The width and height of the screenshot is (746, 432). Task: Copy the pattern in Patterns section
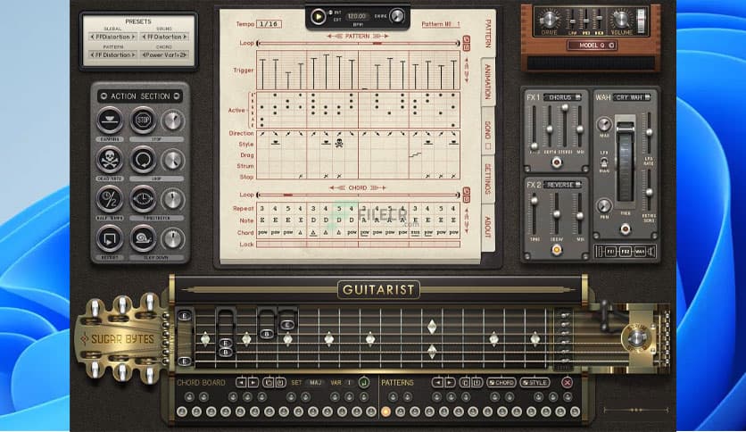(465, 383)
